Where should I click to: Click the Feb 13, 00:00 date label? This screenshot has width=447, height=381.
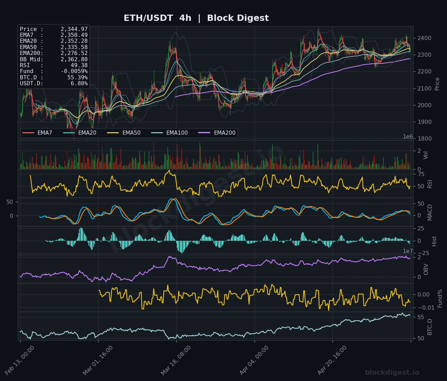click(20, 360)
